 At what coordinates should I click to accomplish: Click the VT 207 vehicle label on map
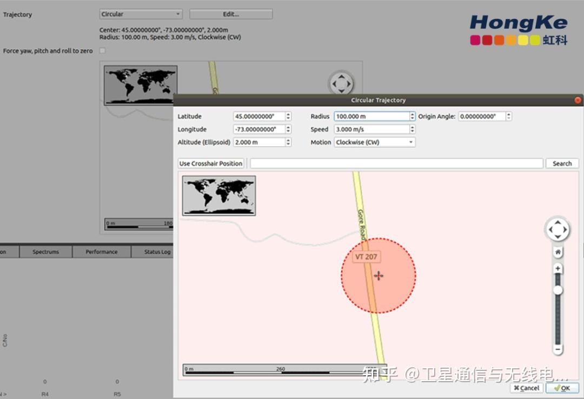click(365, 257)
